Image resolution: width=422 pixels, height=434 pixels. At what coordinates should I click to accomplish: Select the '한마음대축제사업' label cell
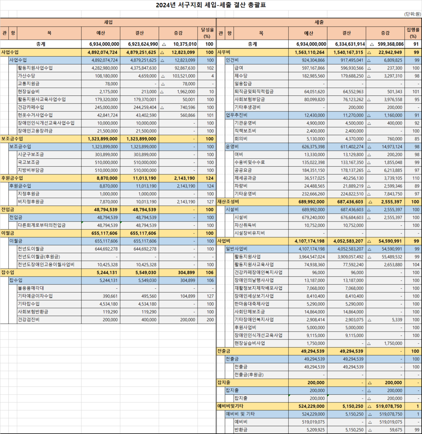click(x=261, y=304)
